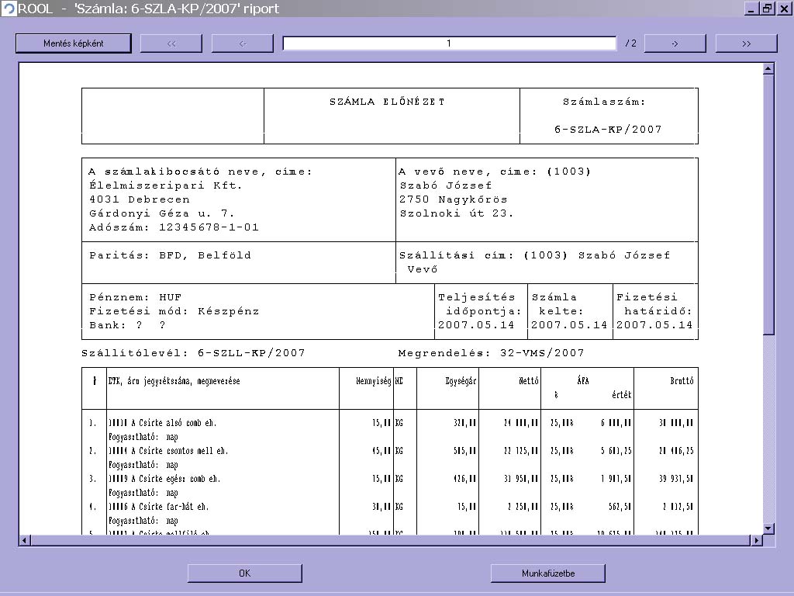Restore down the report window
This screenshot has height=596, width=794.
pos(768,9)
